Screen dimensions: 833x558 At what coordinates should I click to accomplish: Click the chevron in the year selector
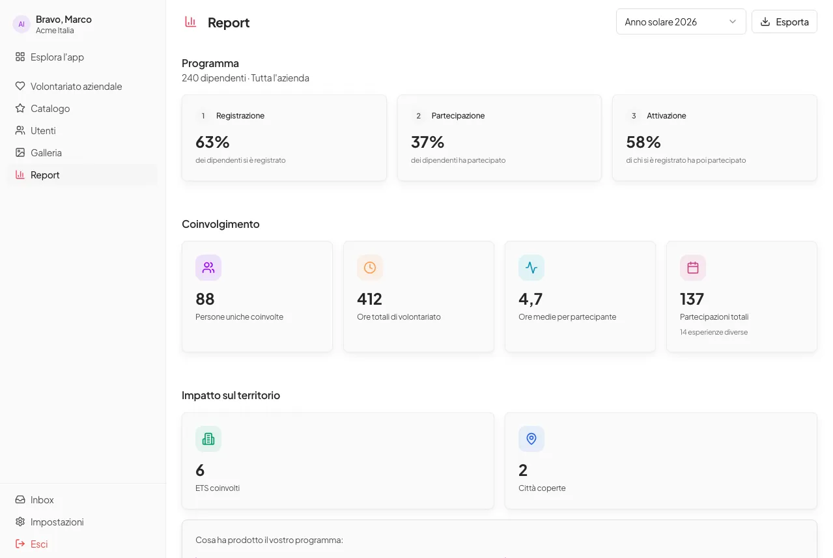tap(733, 21)
